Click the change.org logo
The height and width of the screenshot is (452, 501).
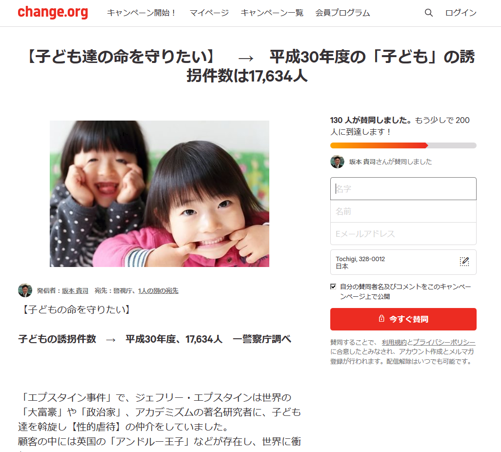point(53,13)
